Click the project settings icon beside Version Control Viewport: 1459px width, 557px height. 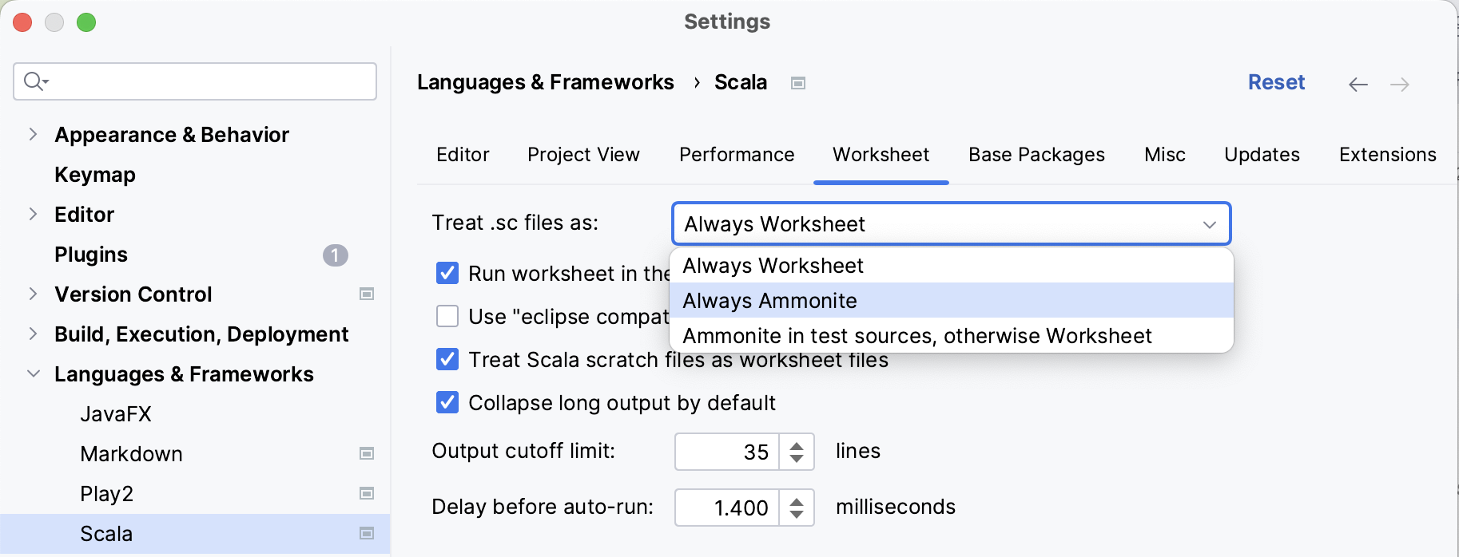click(x=367, y=294)
